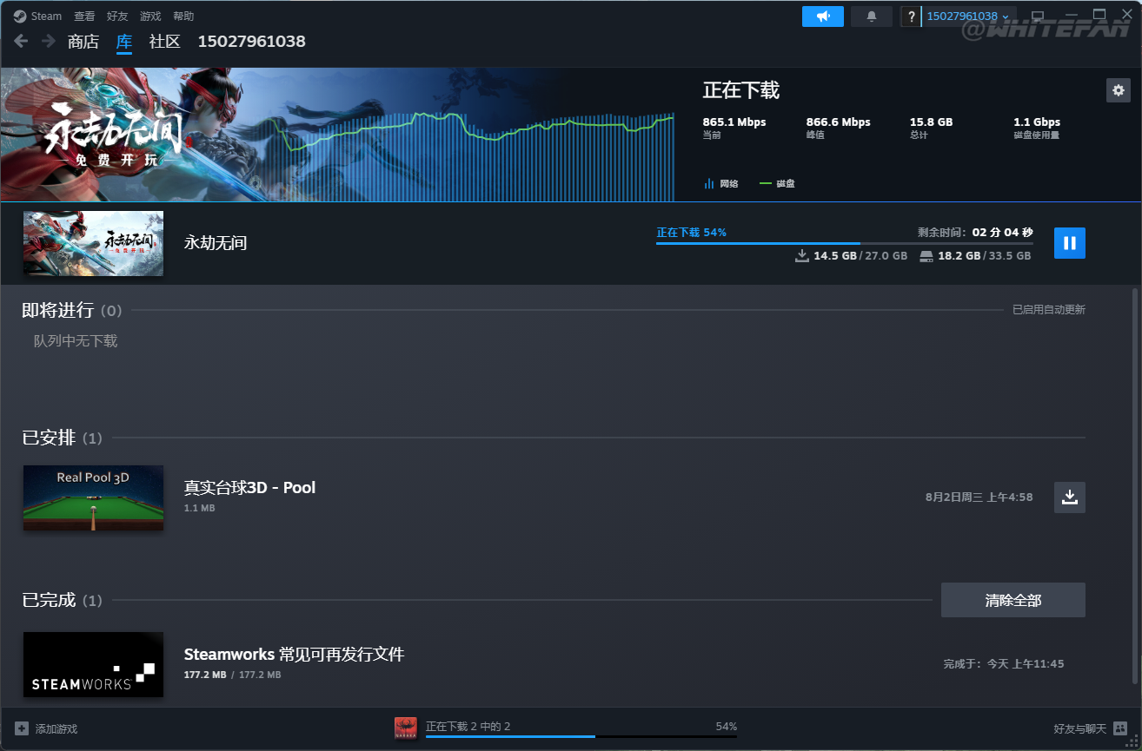Click the Steam logo icon
The image size is (1142, 751).
(x=20, y=16)
